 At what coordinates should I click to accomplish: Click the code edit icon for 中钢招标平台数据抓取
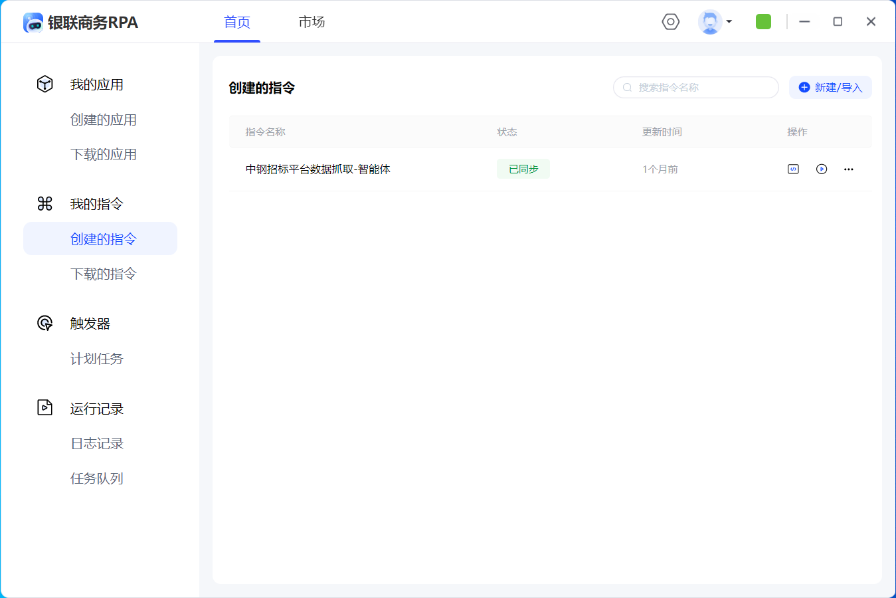pos(793,169)
